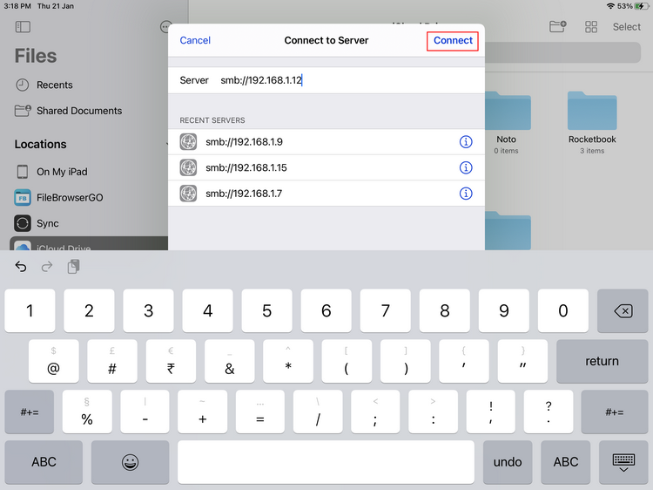The width and height of the screenshot is (653, 490).
Task: Tap the left ABC key
Action: click(x=44, y=462)
